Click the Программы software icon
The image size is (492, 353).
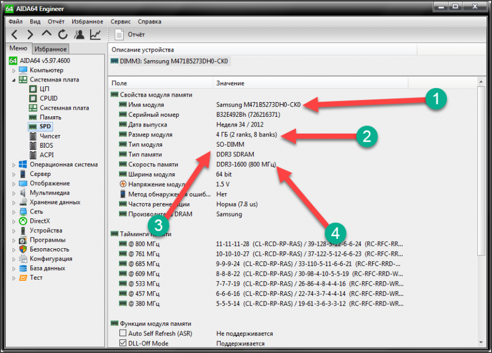tap(23, 240)
